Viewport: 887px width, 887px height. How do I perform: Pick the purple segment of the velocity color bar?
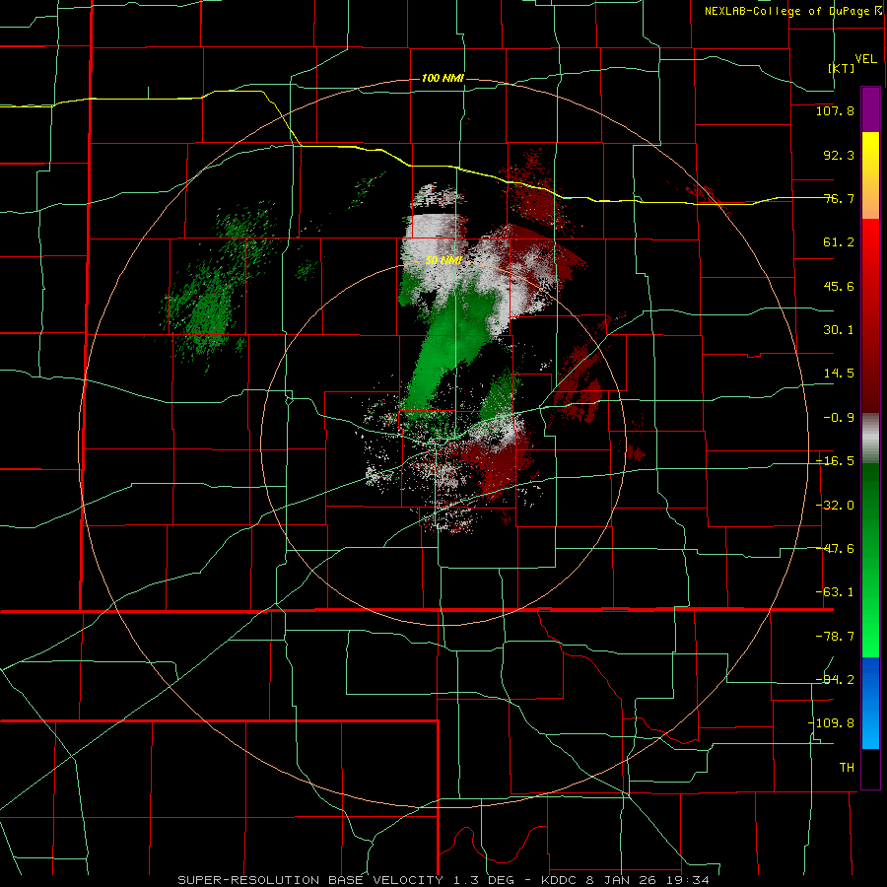pos(870,109)
